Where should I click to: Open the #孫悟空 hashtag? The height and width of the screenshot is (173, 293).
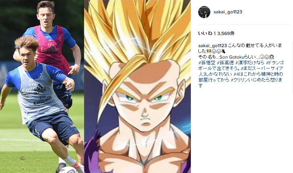click(207, 63)
